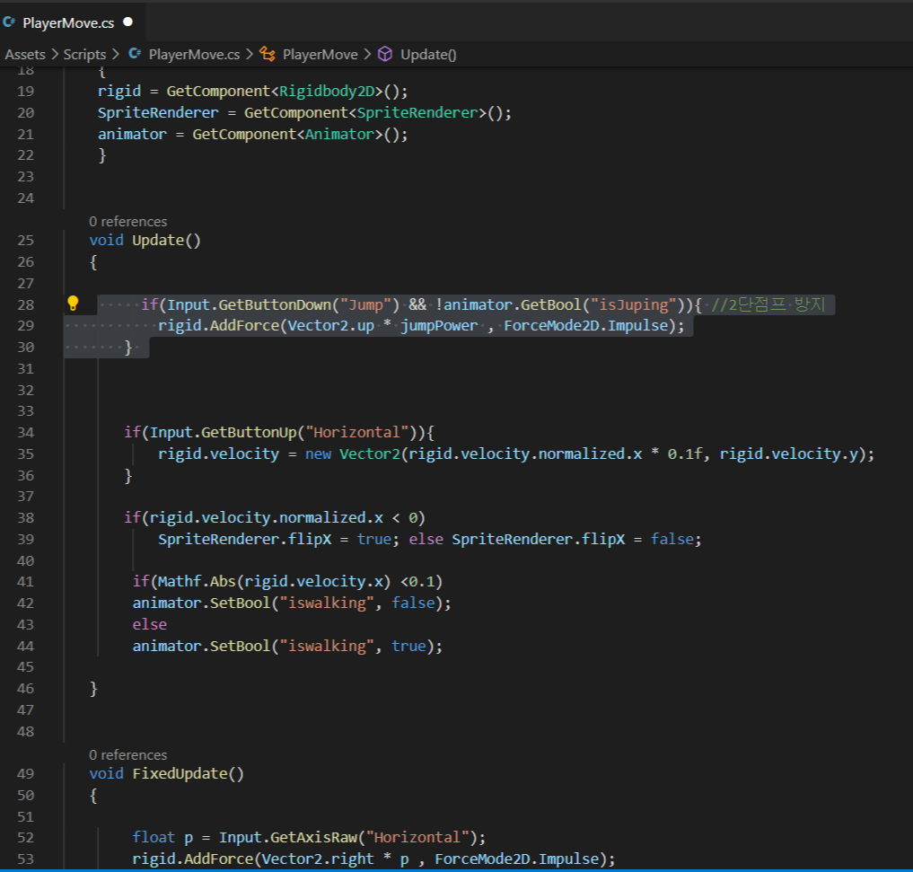The width and height of the screenshot is (913, 872).
Task: Select the PlayerMove.cs editor tab
Action: point(69,22)
